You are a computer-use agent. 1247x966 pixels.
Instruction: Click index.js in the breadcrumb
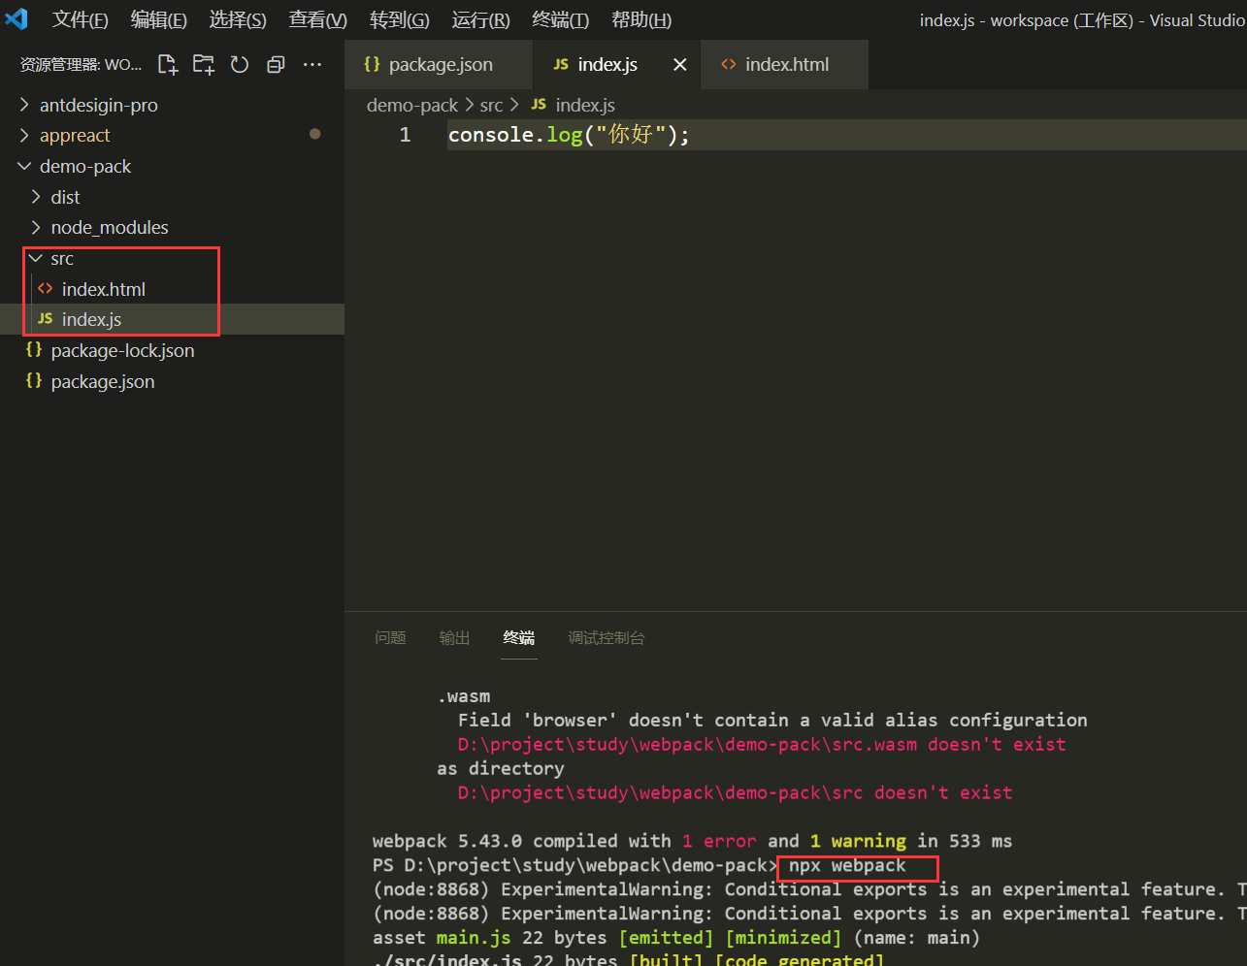tap(573, 105)
